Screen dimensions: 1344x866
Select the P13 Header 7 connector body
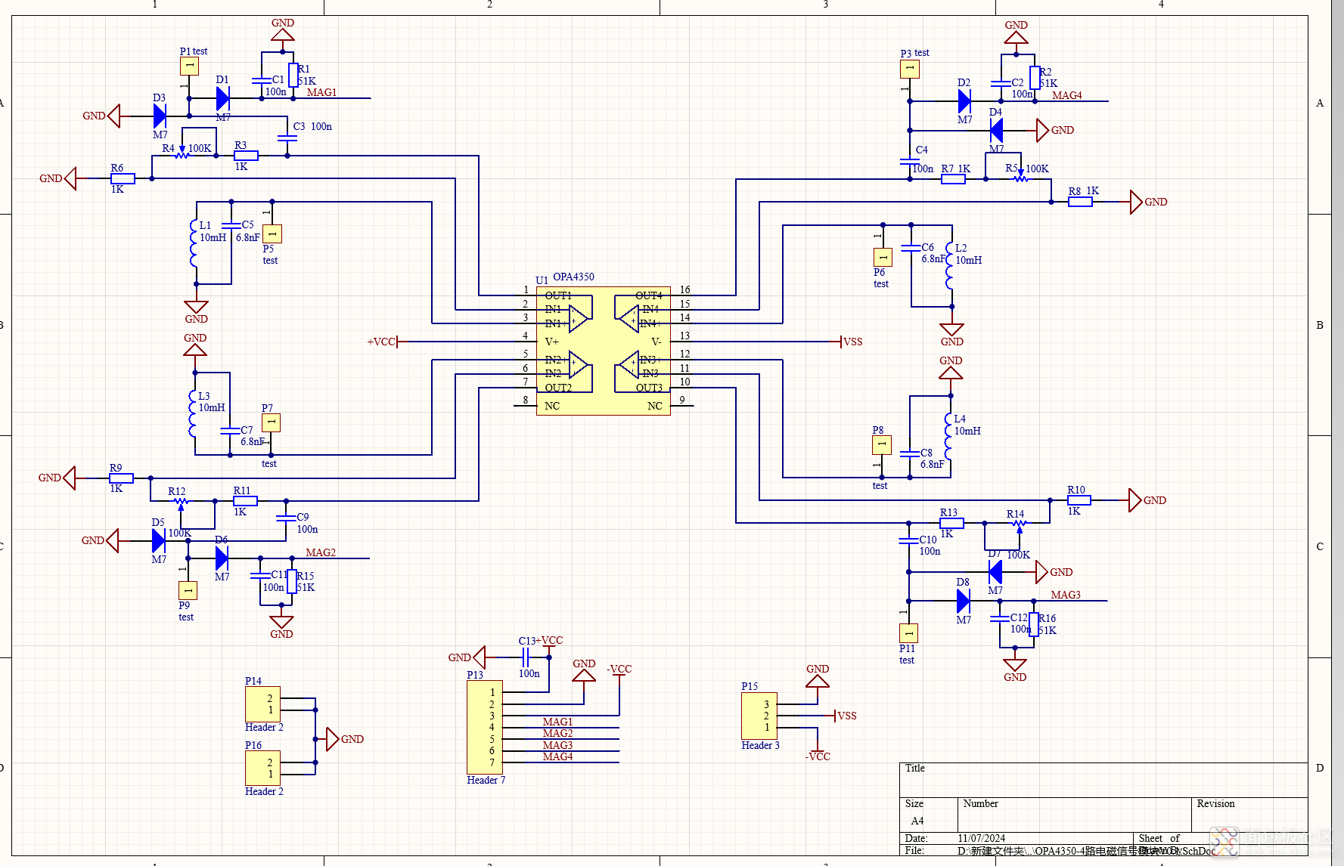click(484, 727)
